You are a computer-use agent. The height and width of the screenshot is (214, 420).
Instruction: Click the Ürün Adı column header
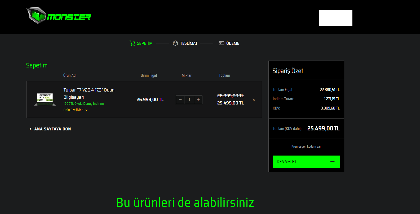point(70,75)
